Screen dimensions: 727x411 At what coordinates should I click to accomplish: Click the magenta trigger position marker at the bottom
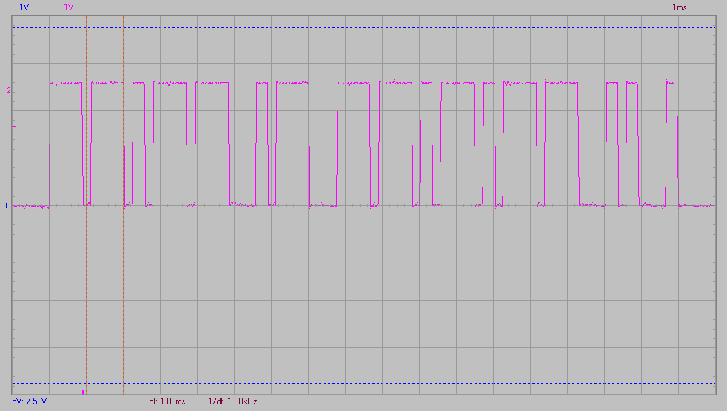point(83,392)
